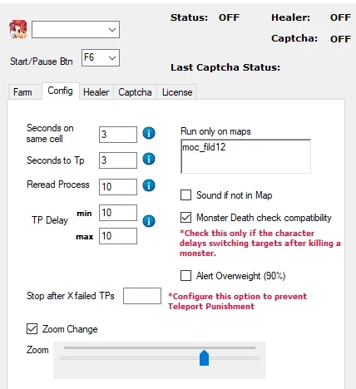This screenshot has height=389, width=356.
Task: Click the Stop after X failed TPs field
Action: (142, 296)
